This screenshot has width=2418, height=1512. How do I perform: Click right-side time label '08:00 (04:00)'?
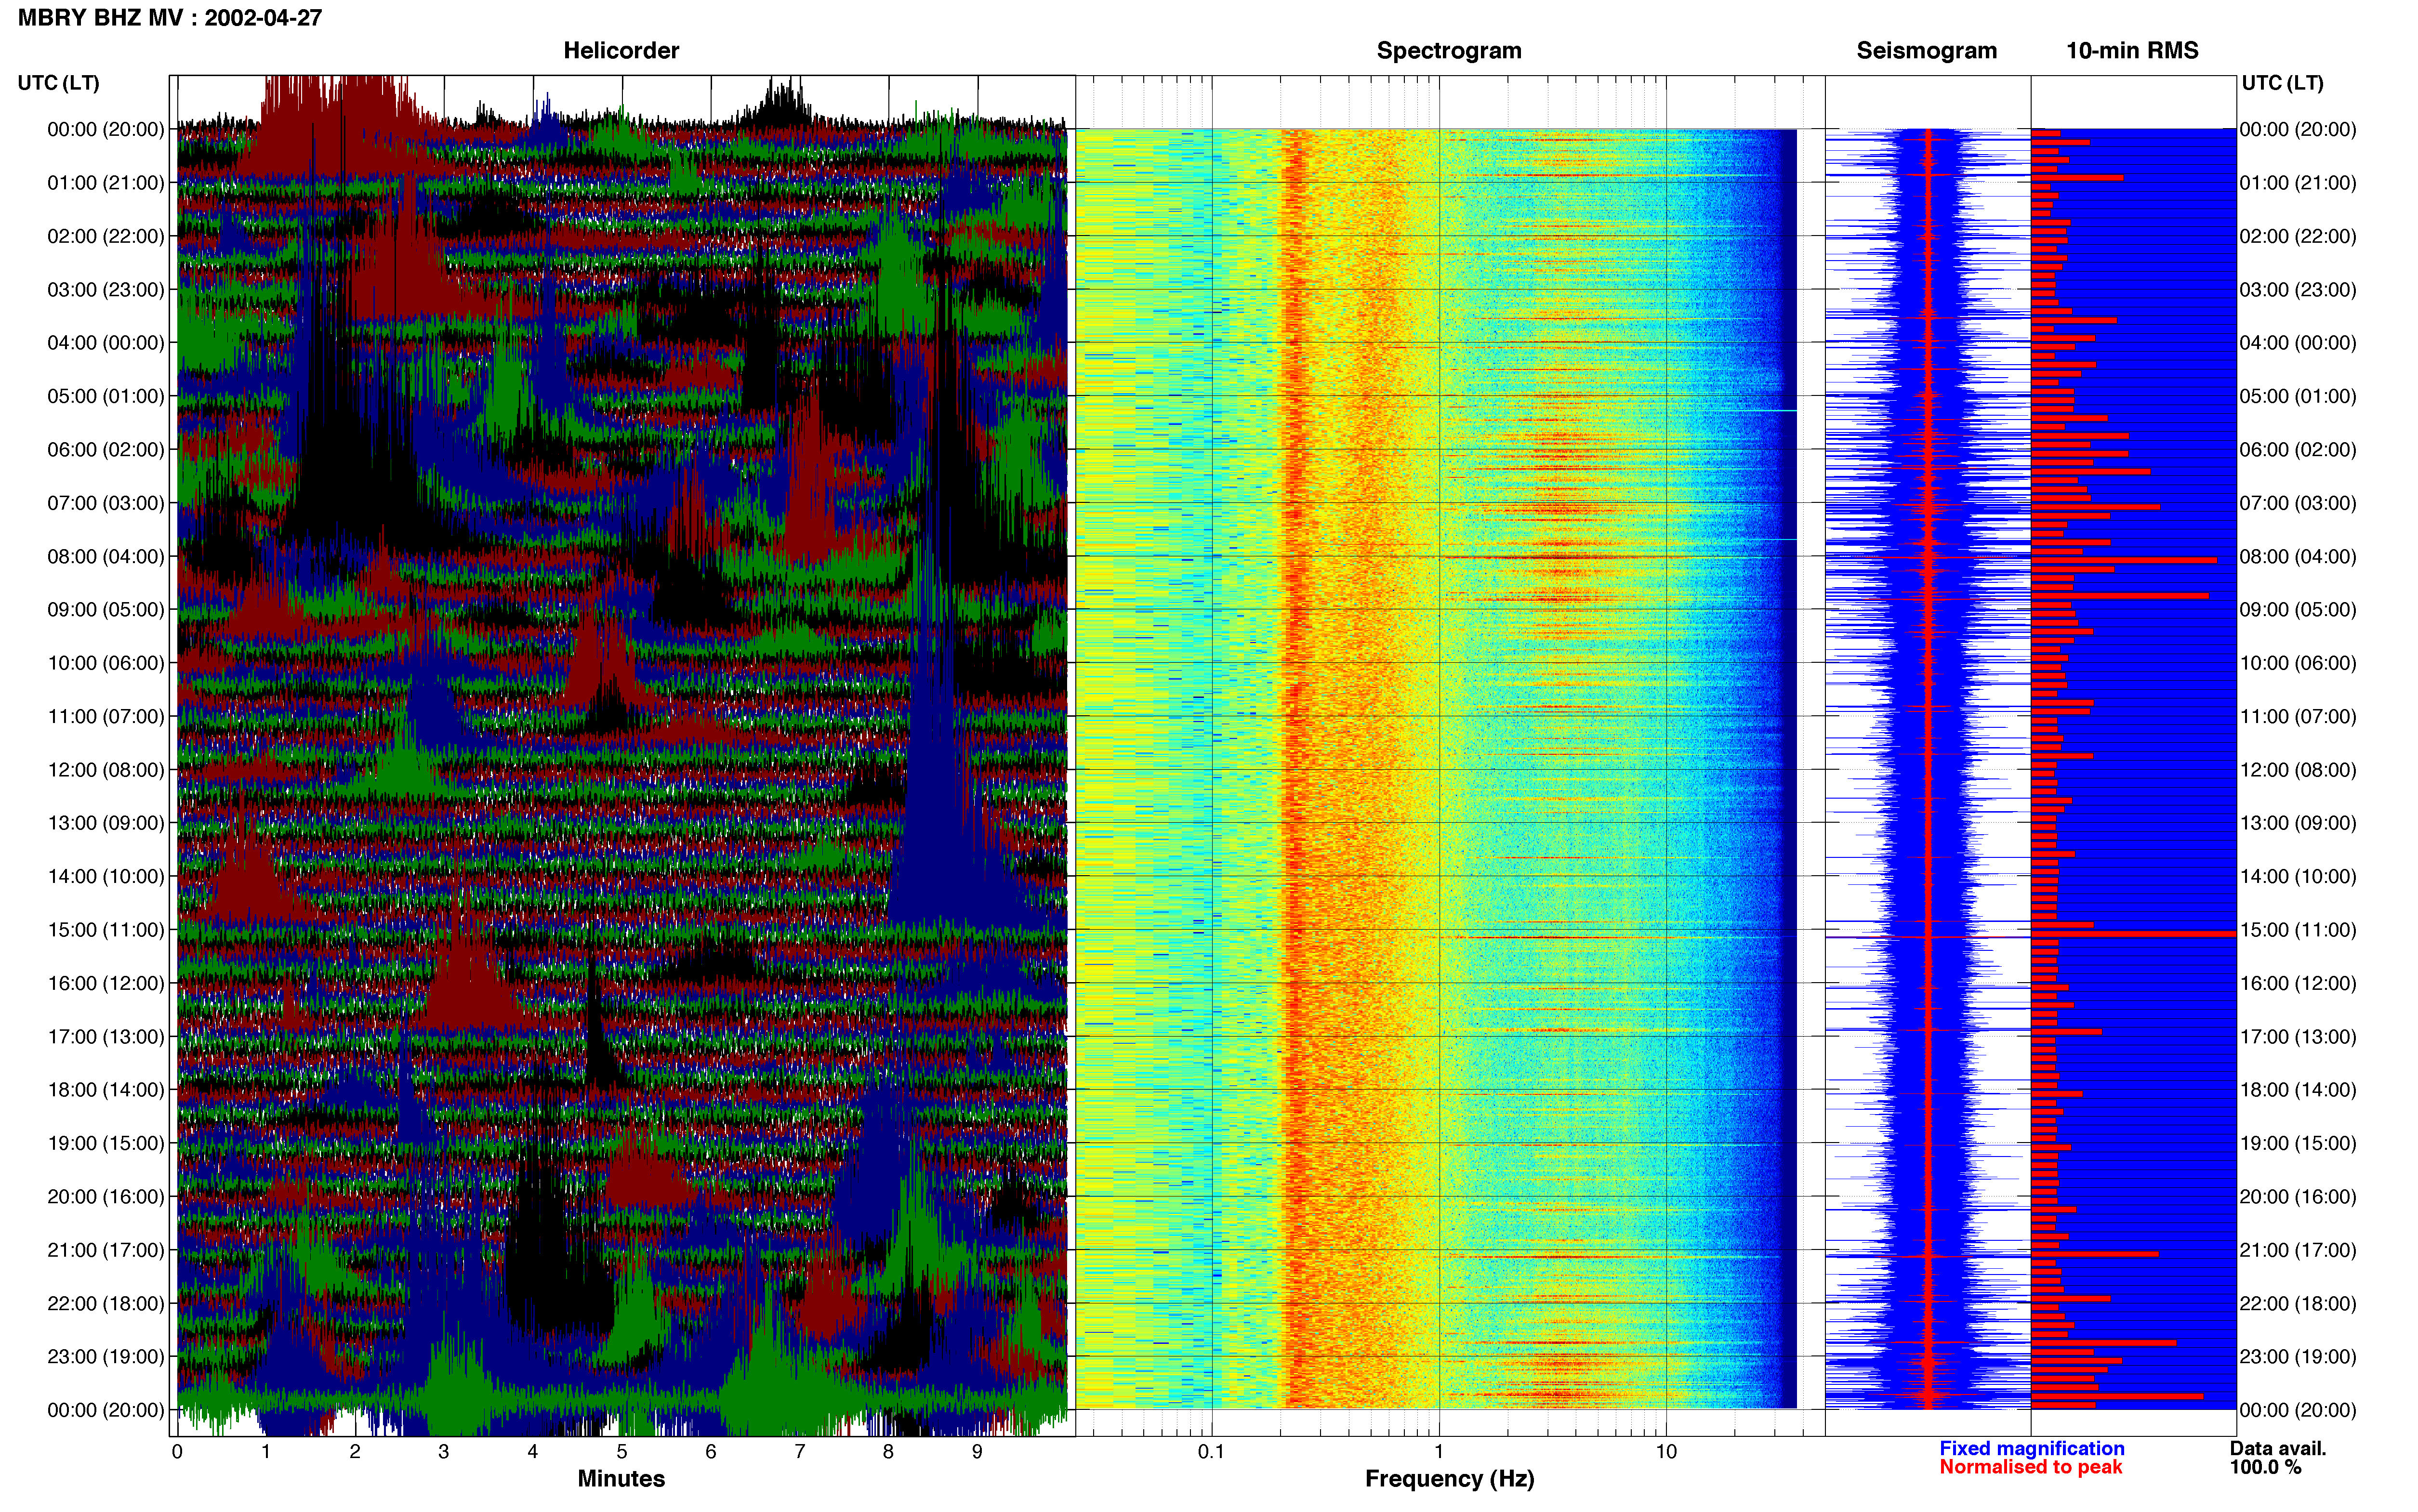pos(2298,556)
